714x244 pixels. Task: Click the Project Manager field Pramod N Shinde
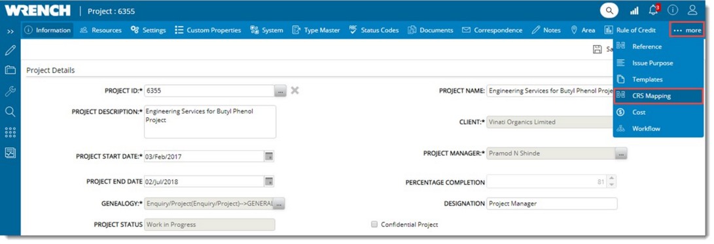(x=550, y=154)
